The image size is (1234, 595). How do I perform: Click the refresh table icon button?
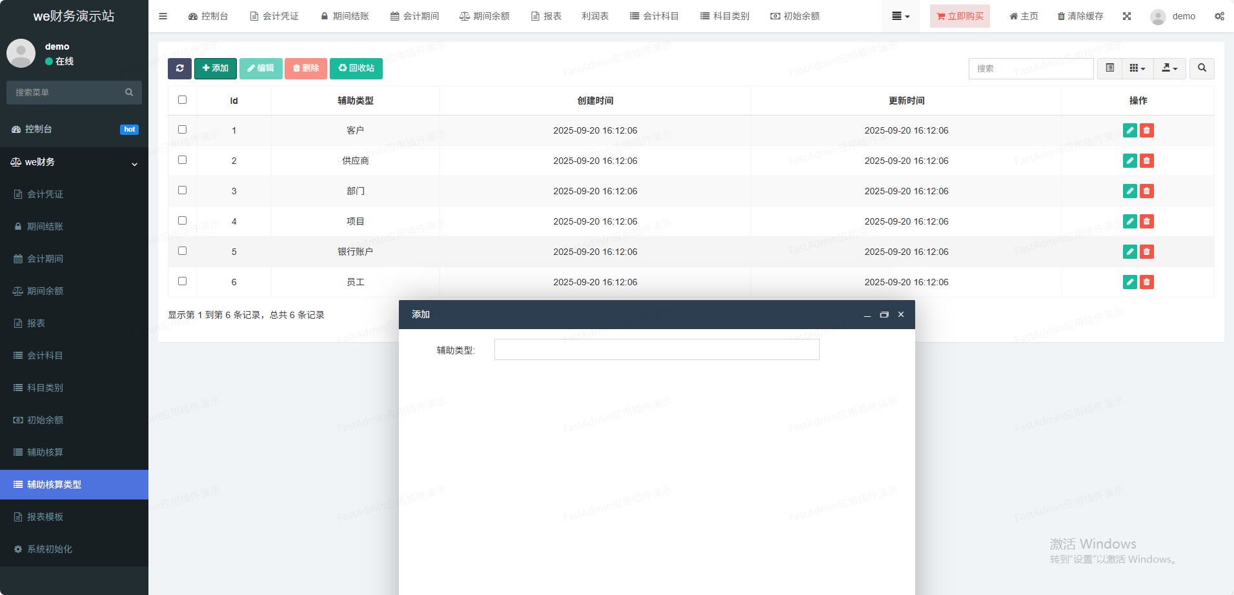[179, 68]
